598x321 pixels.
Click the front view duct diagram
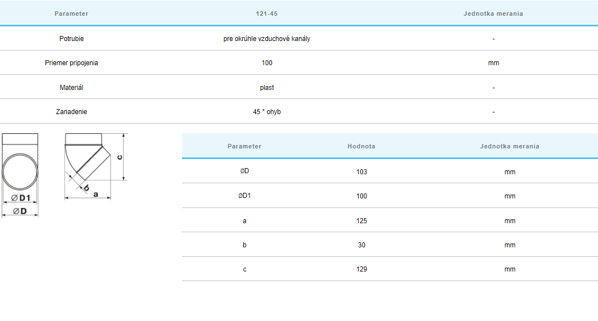coord(20,173)
